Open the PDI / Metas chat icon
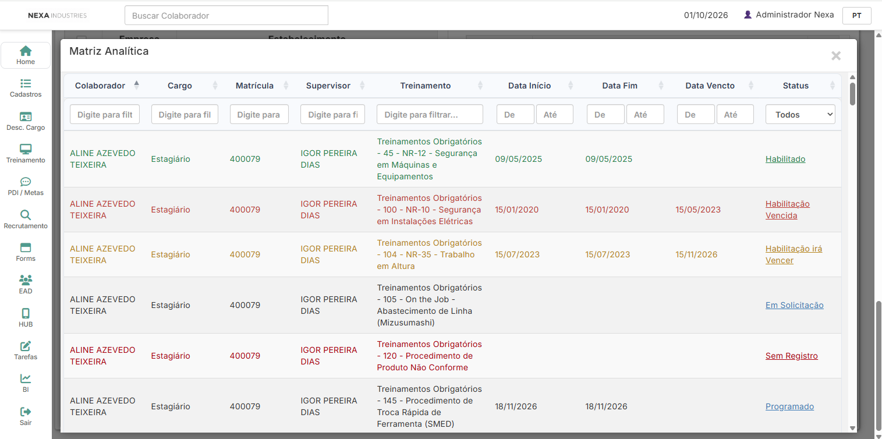Screen dimensions: 882x439 pos(26,182)
